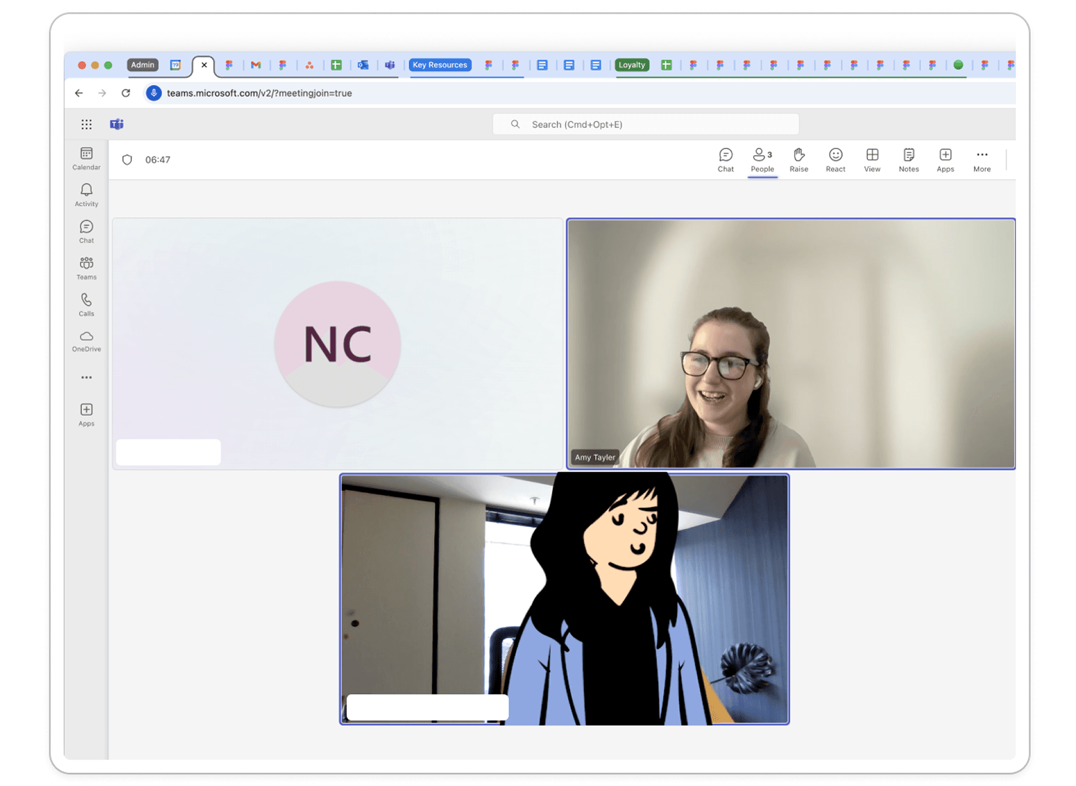Click the meeting timer 06:47
The height and width of the screenshot is (786, 1076).
(157, 160)
